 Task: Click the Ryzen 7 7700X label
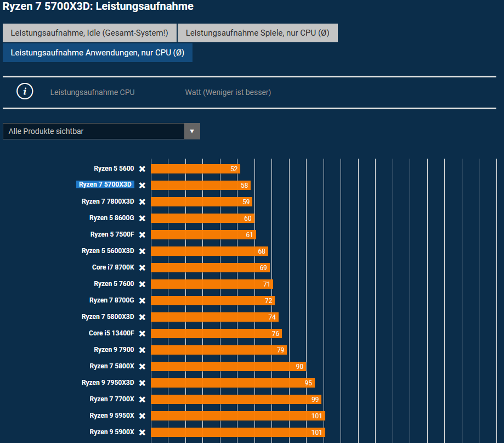[x=112, y=399]
